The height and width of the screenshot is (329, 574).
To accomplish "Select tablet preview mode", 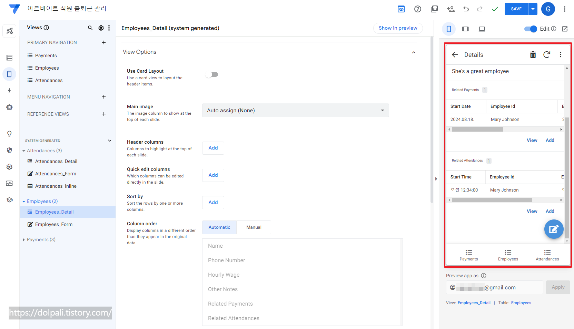I will click(x=465, y=29).
